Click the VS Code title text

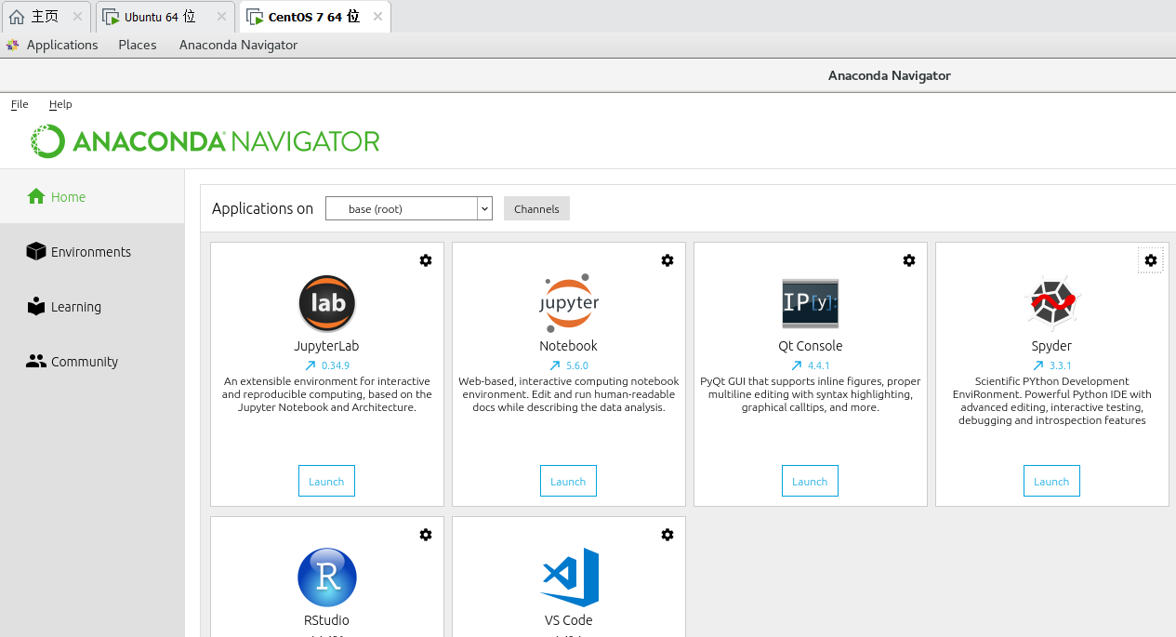coord(569,620)
